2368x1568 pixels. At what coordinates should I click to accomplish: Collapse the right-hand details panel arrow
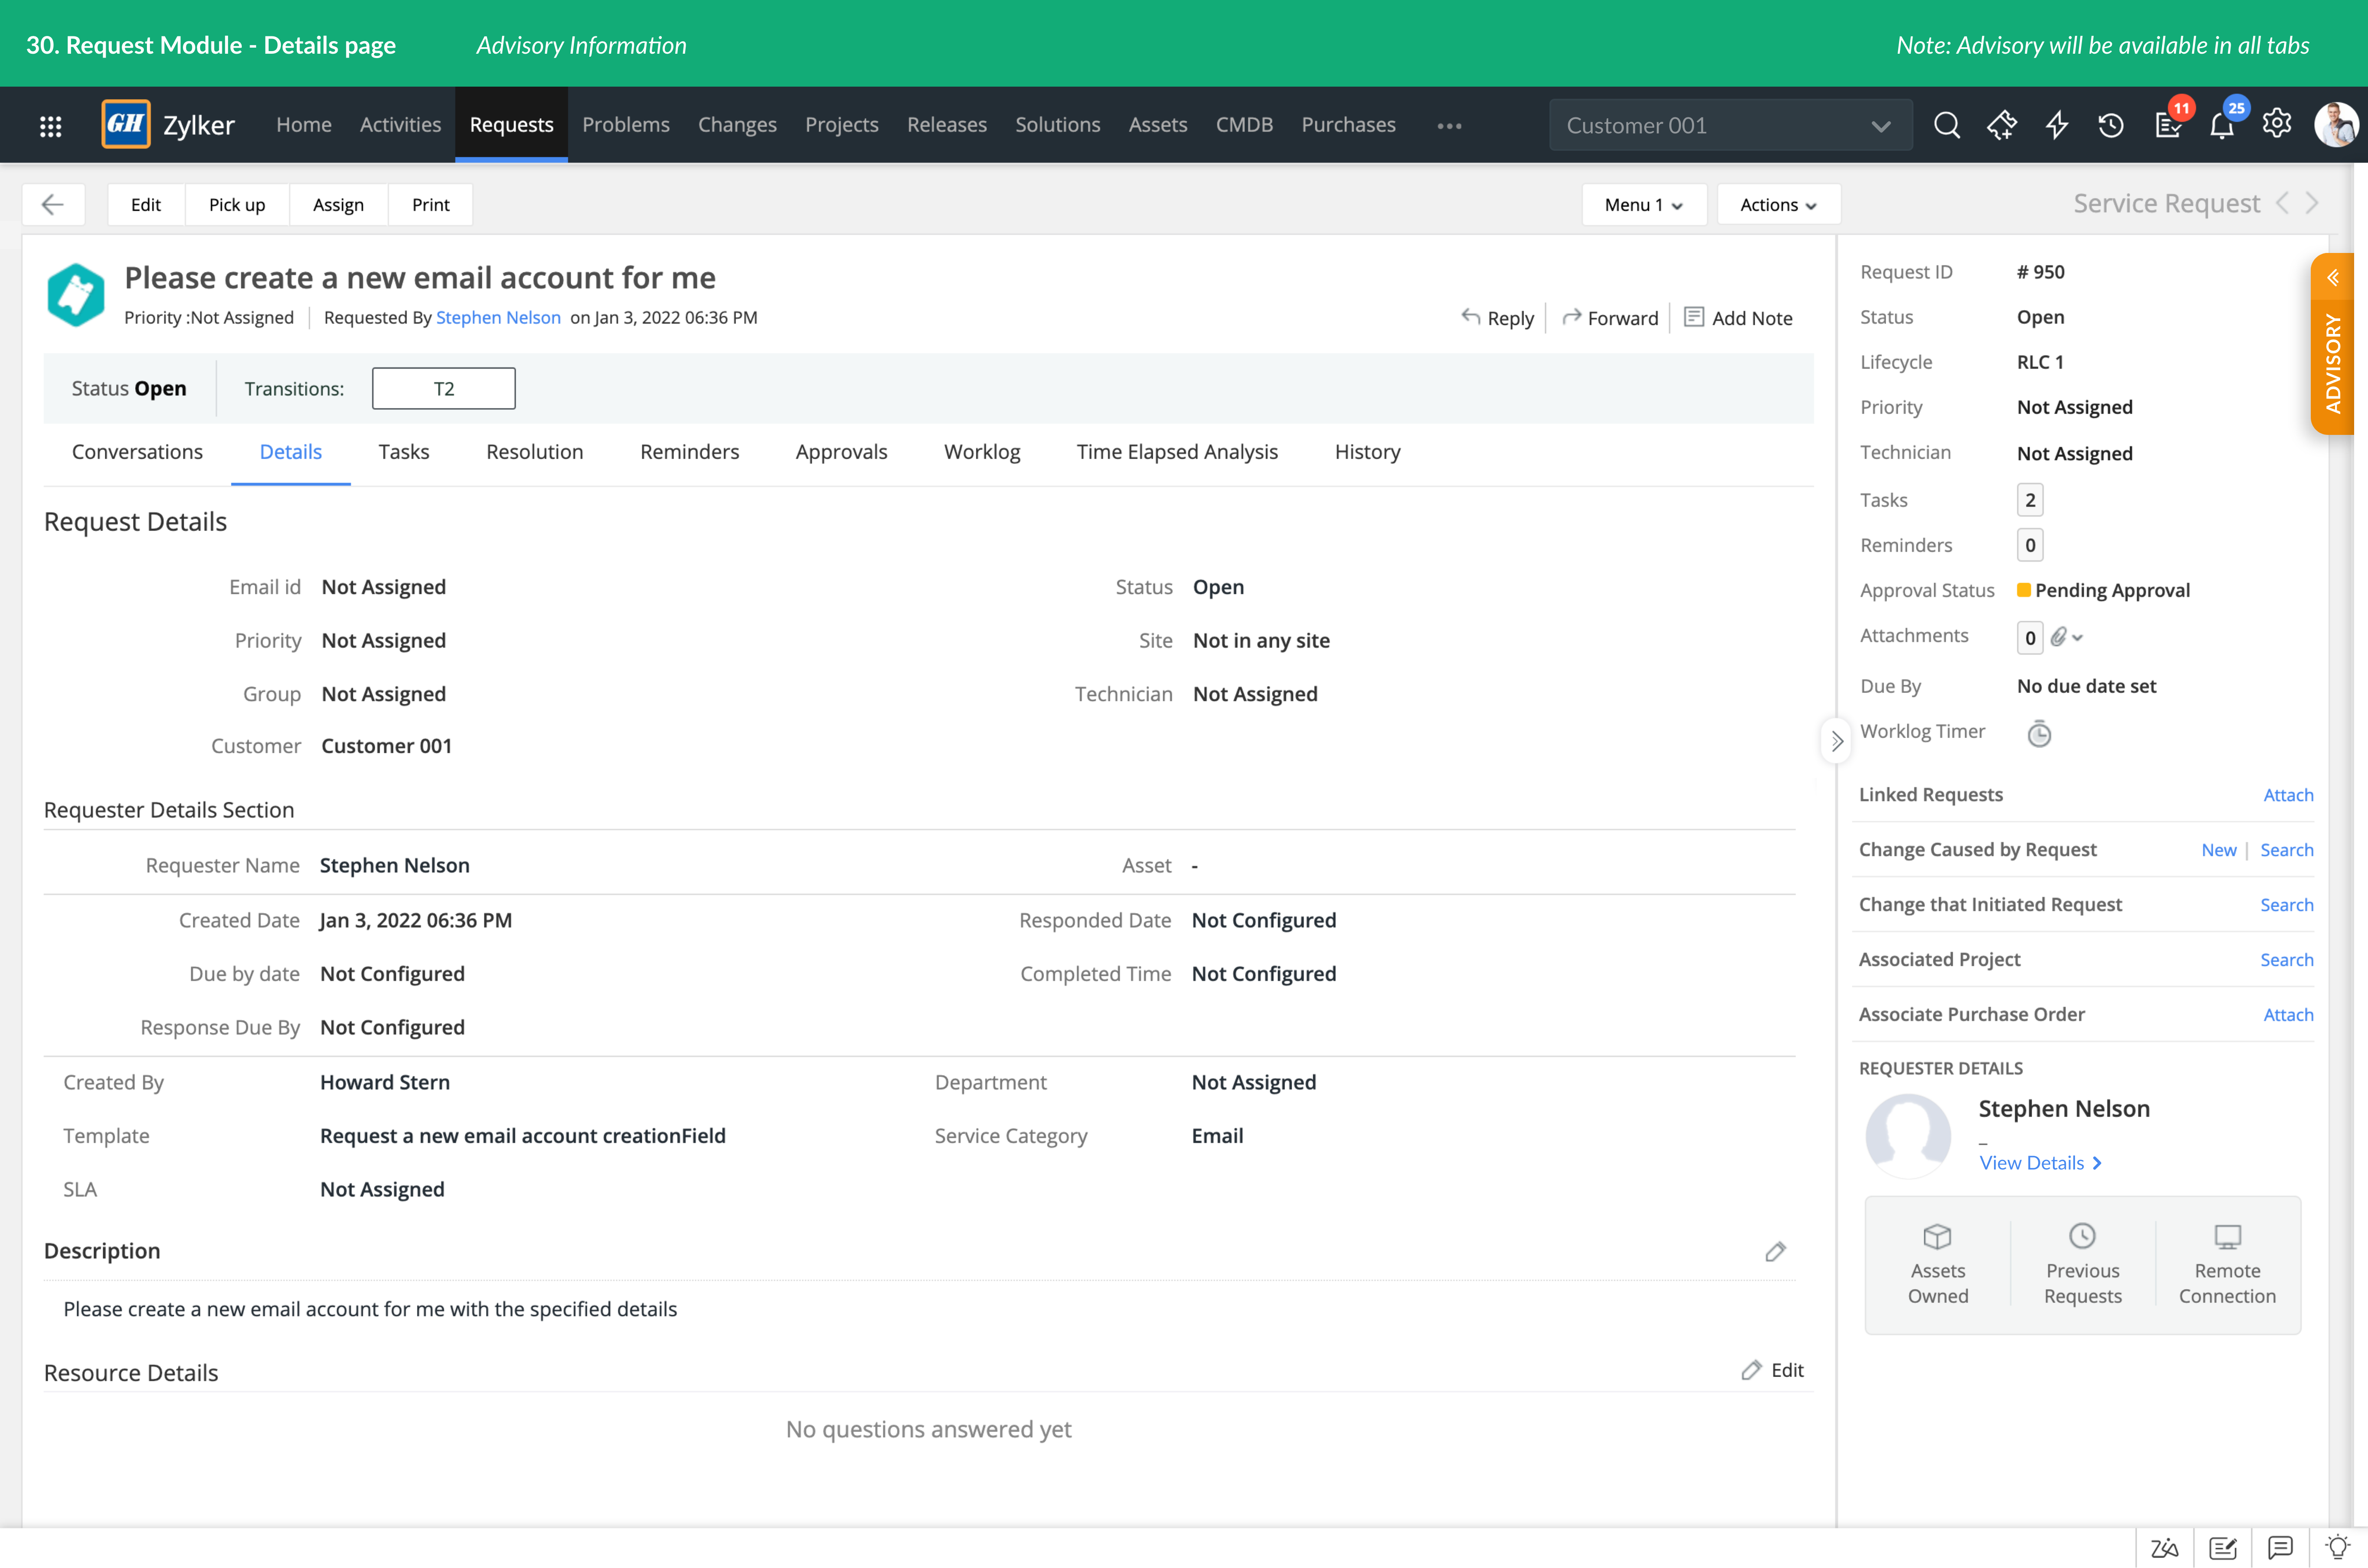pos(1837,741)
